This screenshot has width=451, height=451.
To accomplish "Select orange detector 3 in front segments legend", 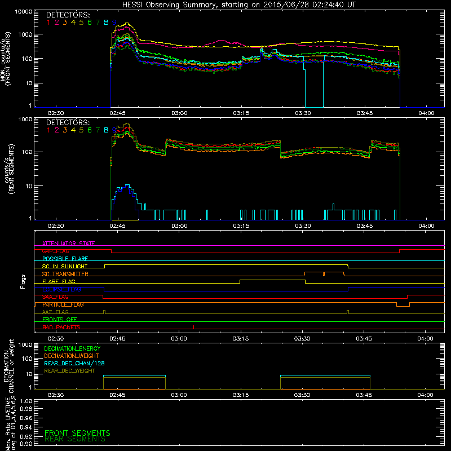I will pyautogui.click(x=65, y=23).
